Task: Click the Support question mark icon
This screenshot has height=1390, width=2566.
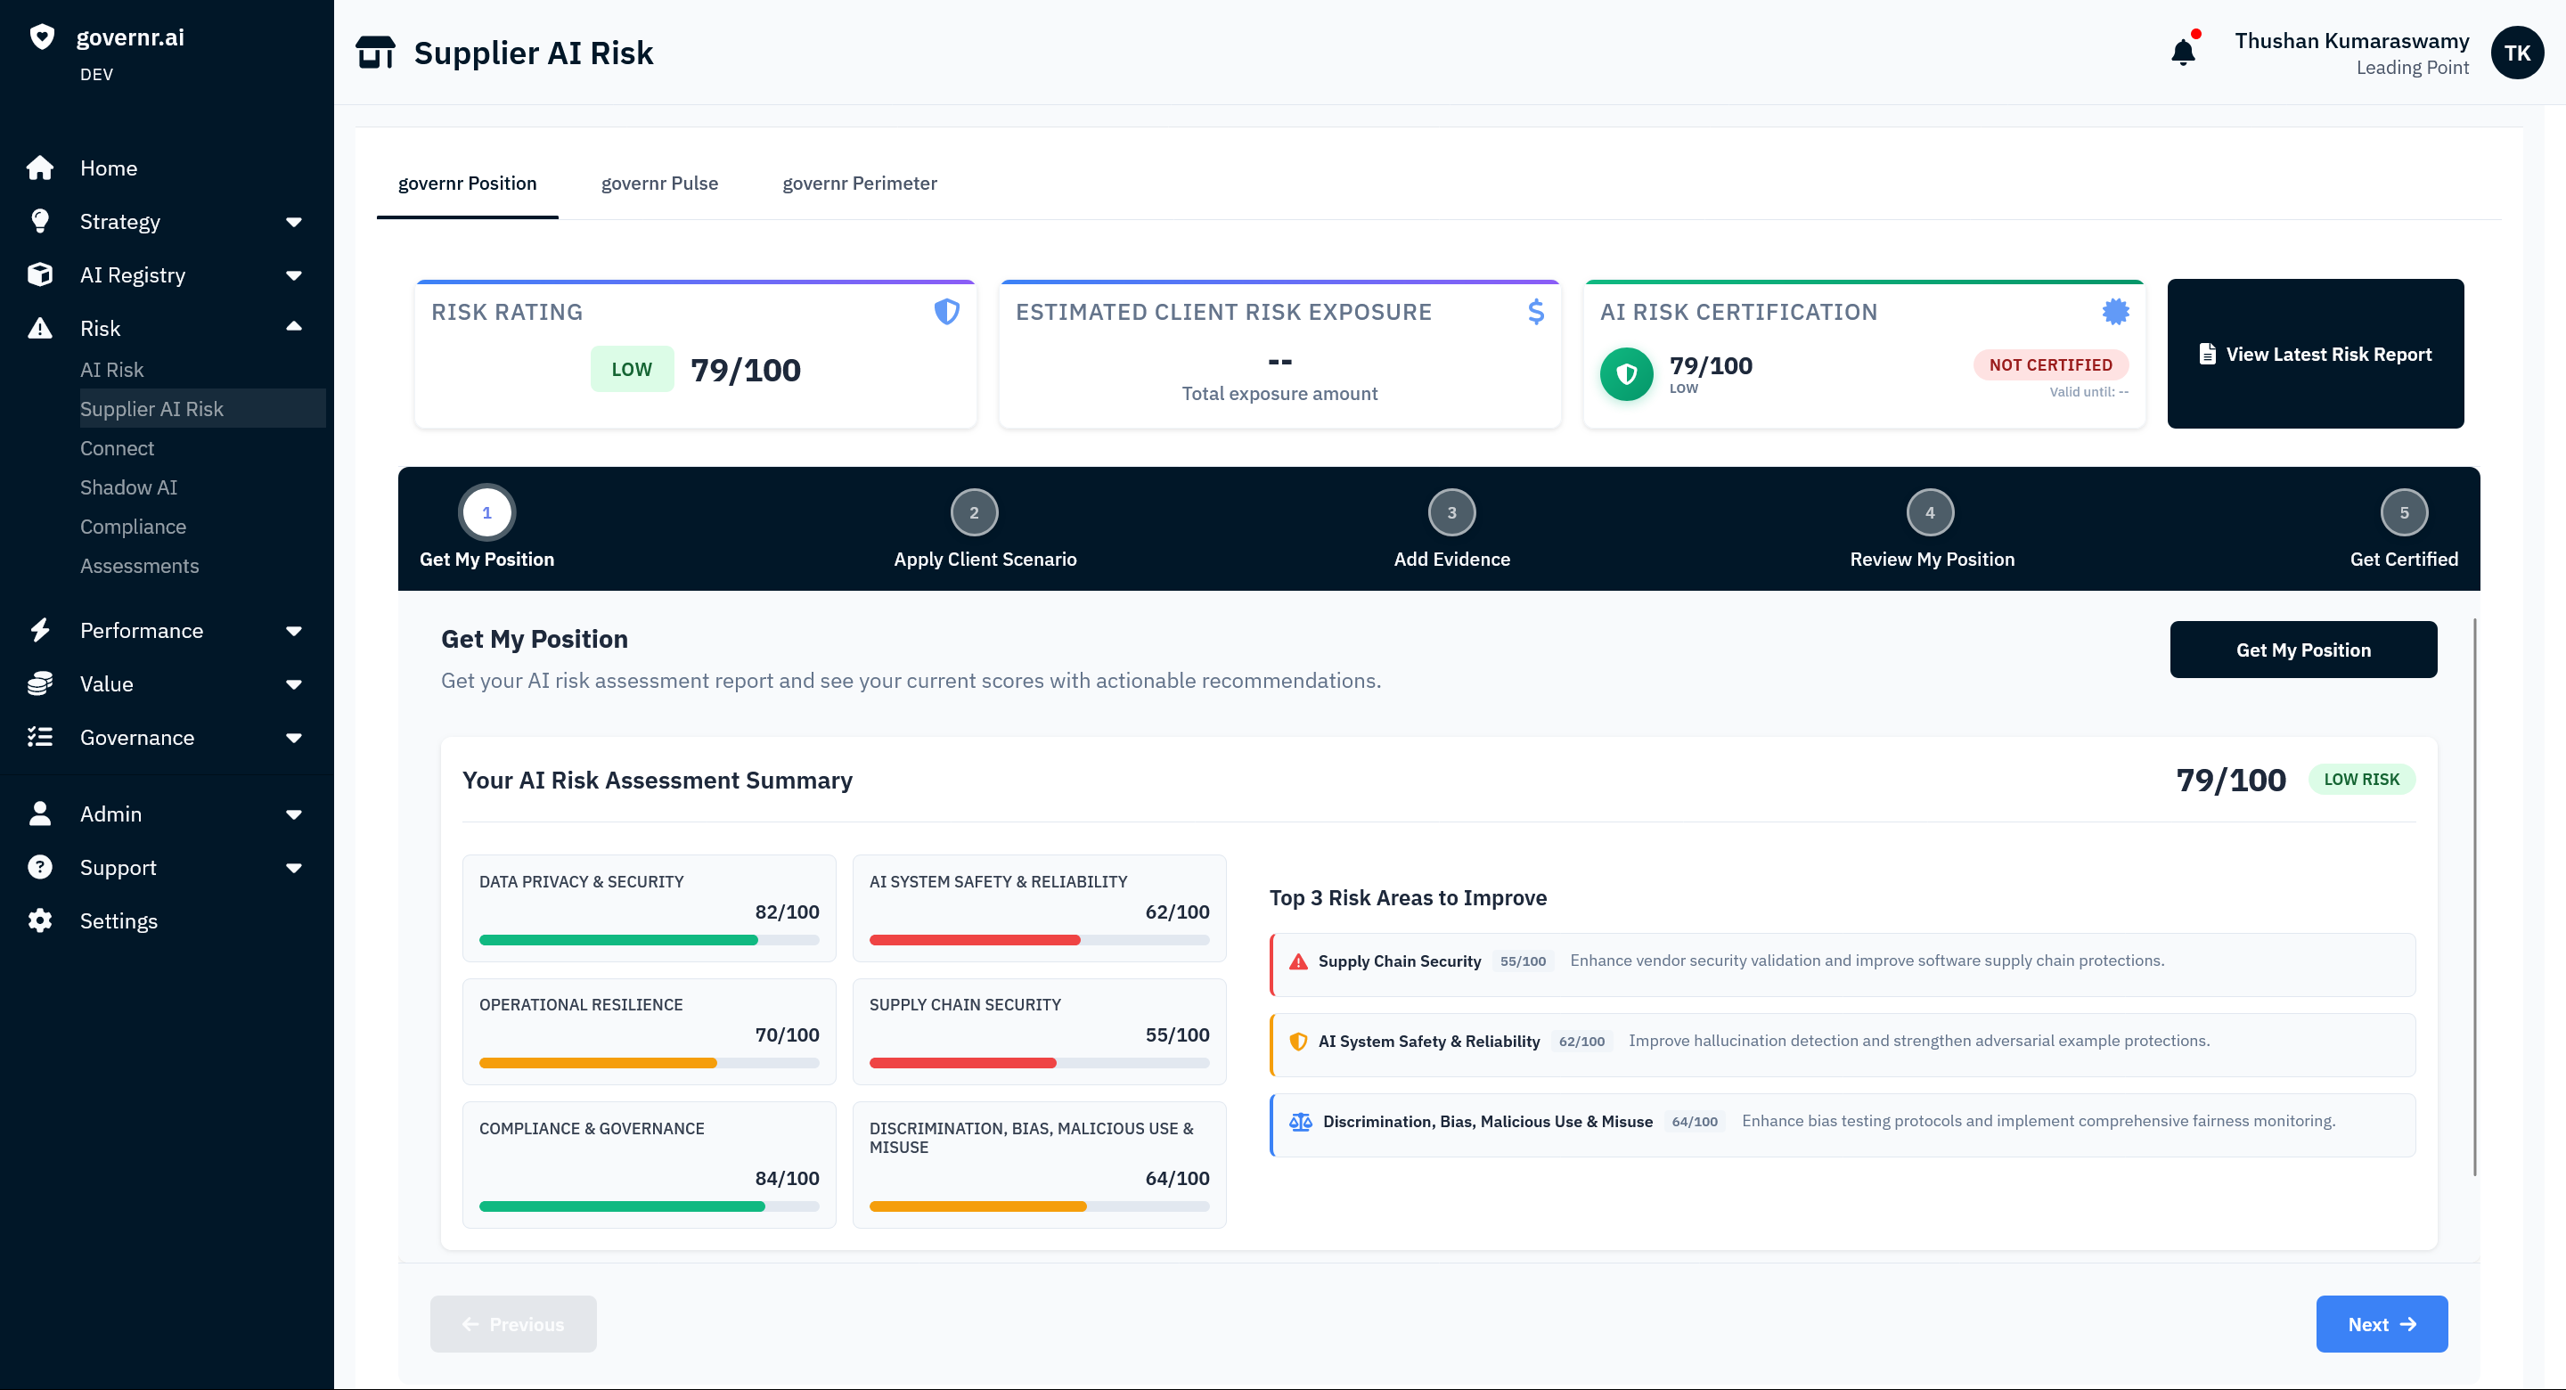Action: tap(41, 867)
